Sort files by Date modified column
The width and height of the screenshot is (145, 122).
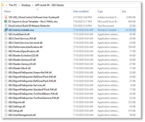81,11
